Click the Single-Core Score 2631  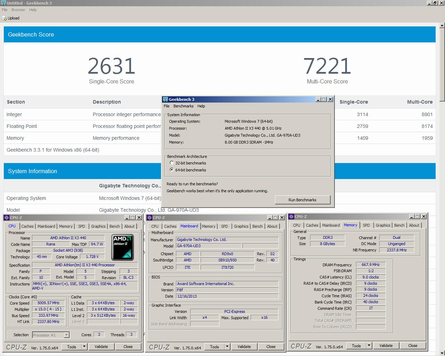tap(112, 66)
